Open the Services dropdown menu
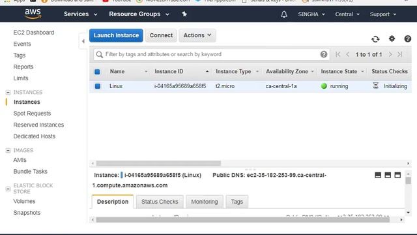Image resolution: width=417 pixels, height=235 pixels. (81, 14)
